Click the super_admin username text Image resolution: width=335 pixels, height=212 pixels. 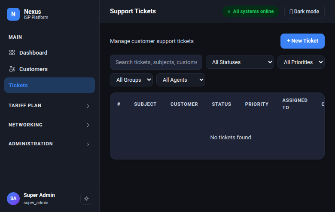[36, 203]
